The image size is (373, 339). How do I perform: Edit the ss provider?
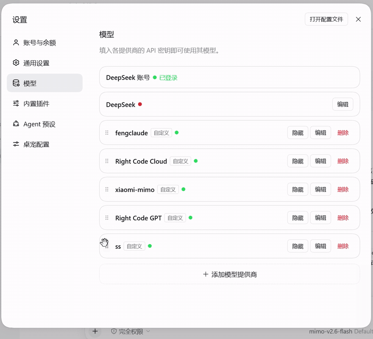320,246
